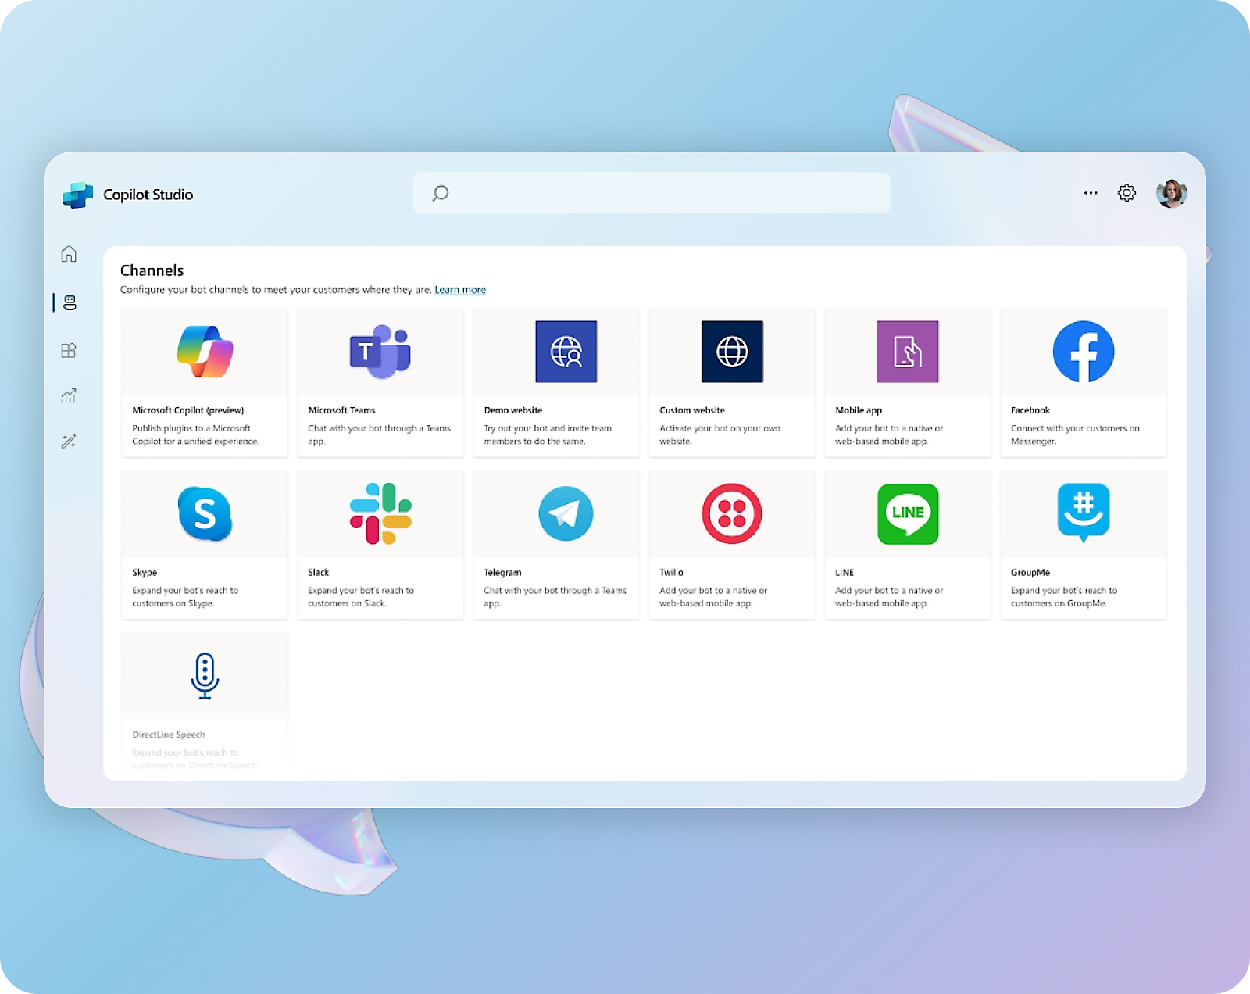Click "Expand your bot's reach to customers on Skype"

tap(185, 597)
